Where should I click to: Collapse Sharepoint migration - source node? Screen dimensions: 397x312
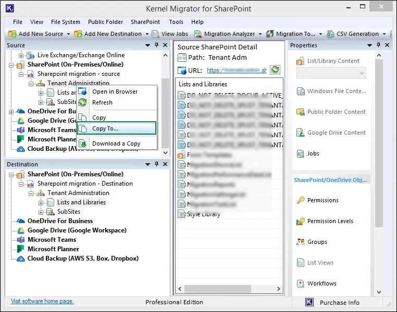coord(21,74)
